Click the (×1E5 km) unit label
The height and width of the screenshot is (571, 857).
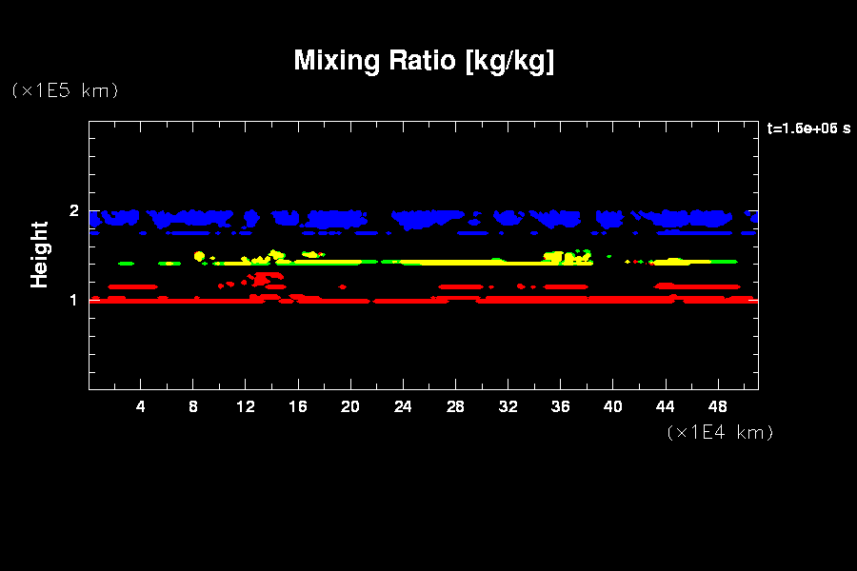[65, 90]
